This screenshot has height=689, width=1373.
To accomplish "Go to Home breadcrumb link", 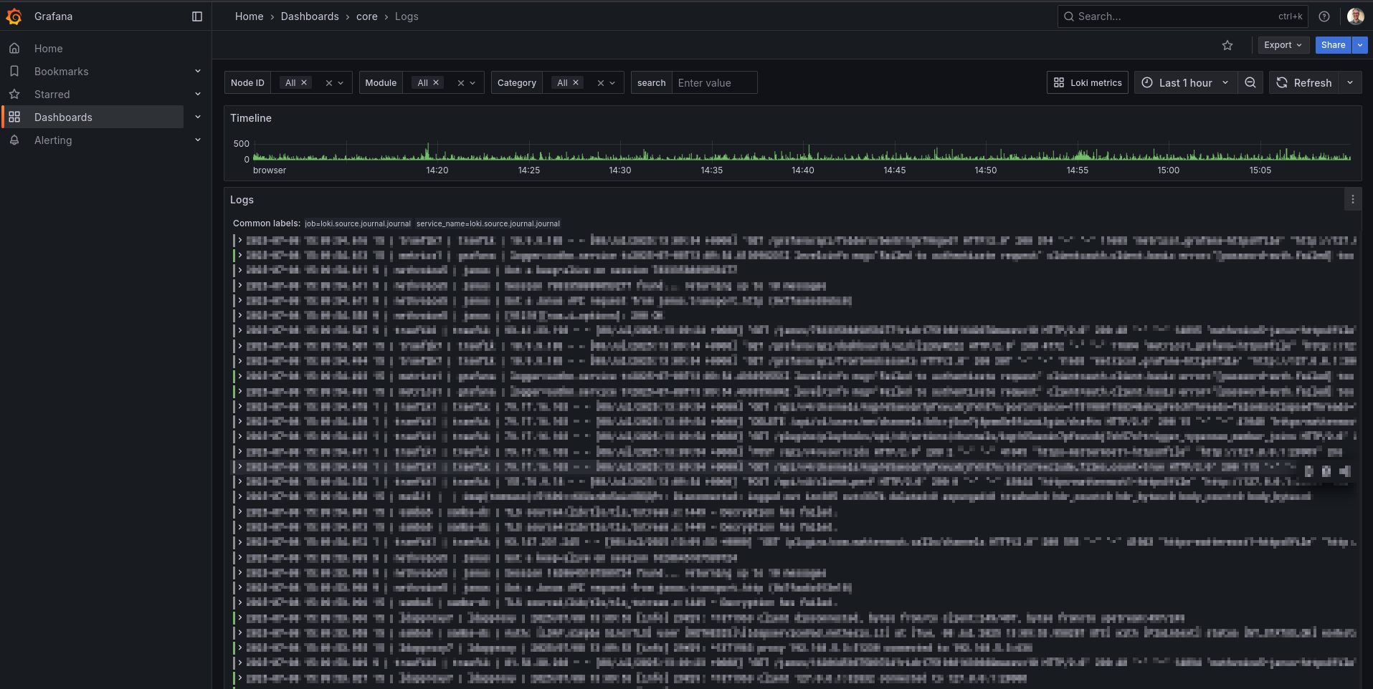I will click(x=250, y=16).
